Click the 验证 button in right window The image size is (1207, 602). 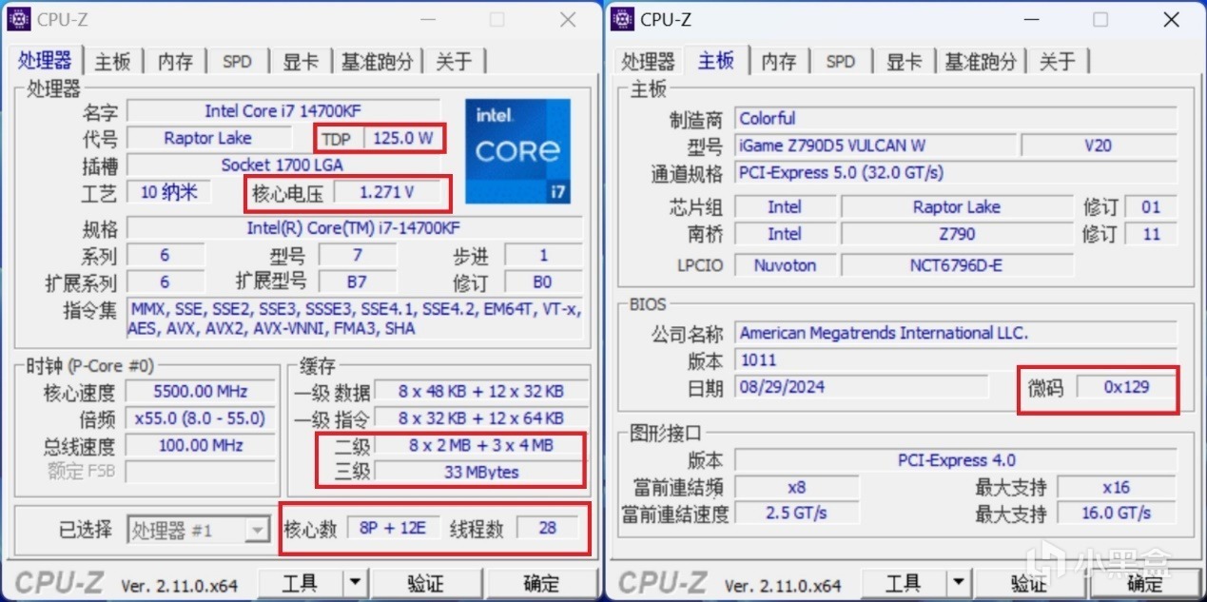1029,582
